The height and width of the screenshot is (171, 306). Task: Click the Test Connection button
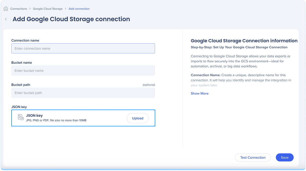[253, 157]
